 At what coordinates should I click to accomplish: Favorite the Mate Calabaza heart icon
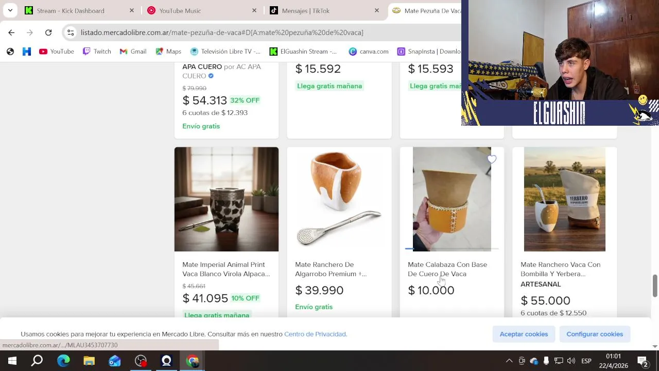pyautogui.click(x=492, y=159)
